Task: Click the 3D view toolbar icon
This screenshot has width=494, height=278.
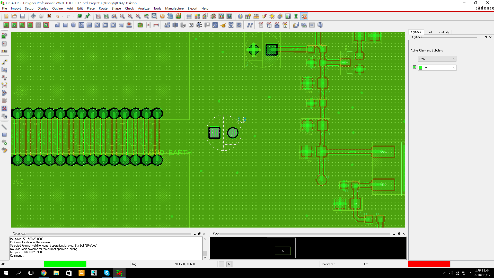Action: tap(170, 16)
